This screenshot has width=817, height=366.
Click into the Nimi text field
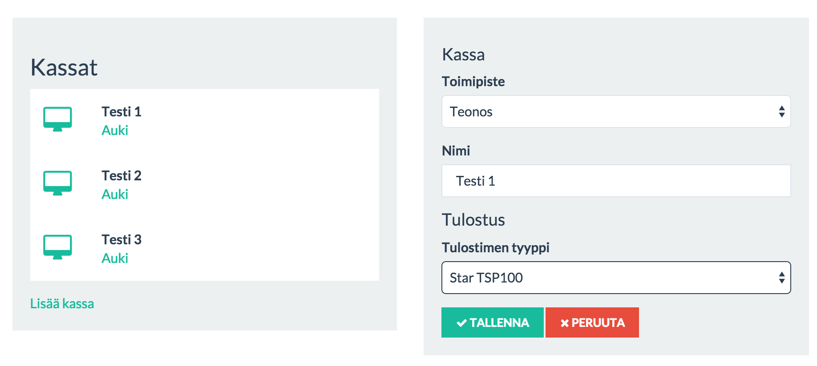pyautogui.click(x=616, y=181)
